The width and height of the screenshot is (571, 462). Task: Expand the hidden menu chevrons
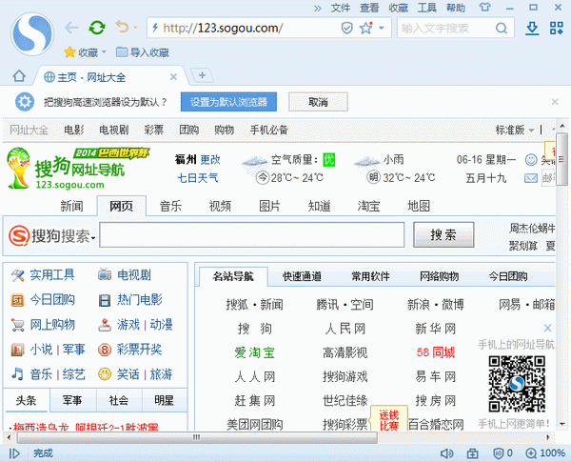[x=318, y=8]
